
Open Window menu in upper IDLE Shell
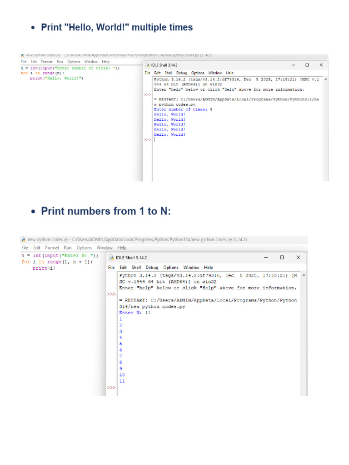click(x=215, y=73)
